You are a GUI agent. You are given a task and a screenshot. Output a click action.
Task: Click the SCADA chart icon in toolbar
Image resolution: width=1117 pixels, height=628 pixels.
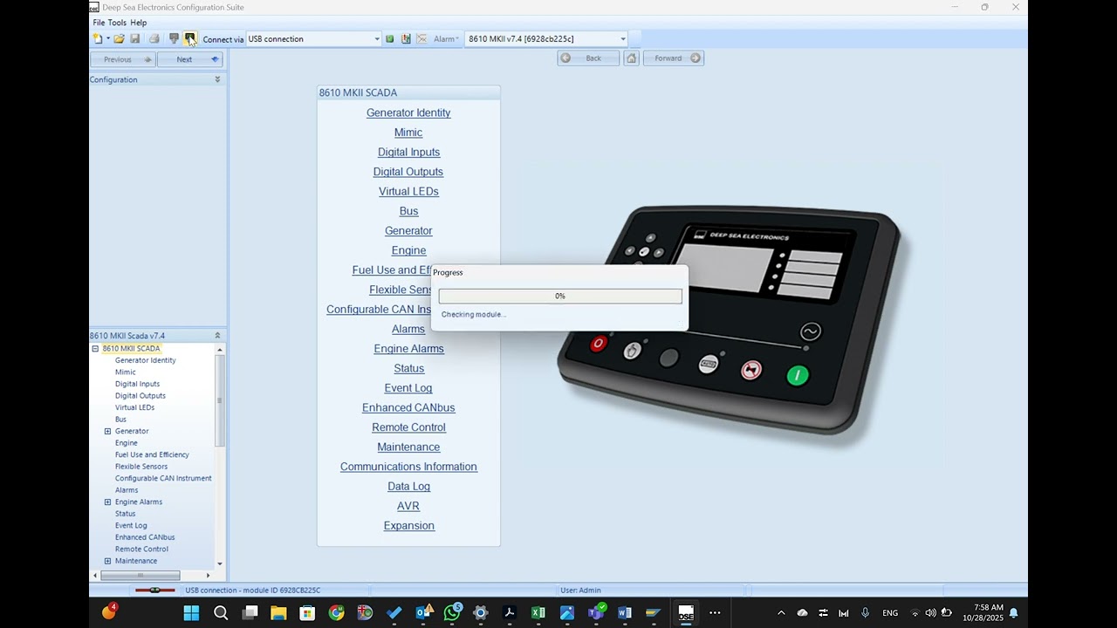pyautogui.click(x=406, y=38)
